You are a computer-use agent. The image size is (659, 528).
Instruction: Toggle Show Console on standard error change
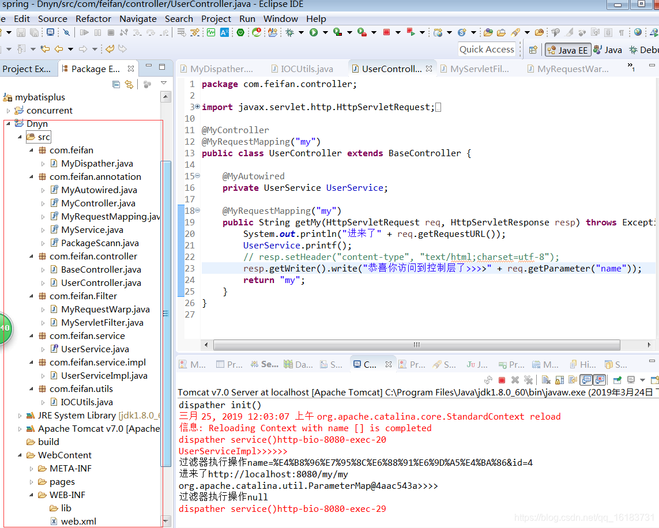tap(599, 380)
